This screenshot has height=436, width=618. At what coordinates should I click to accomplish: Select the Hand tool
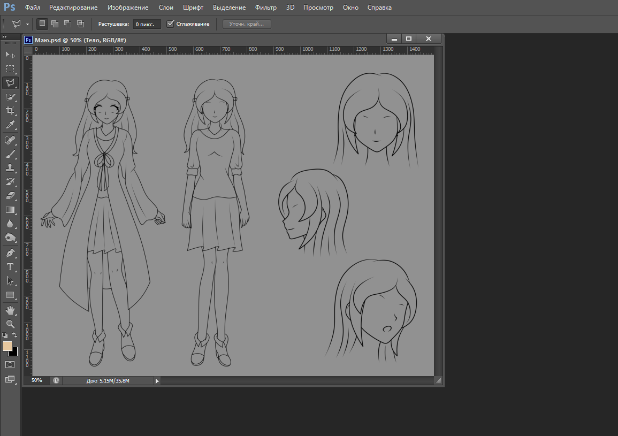point(10,310)
